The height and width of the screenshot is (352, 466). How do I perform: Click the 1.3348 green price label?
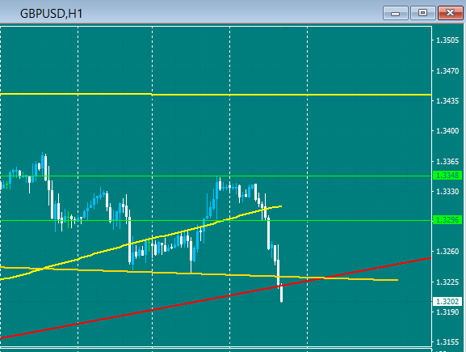(x=447, y=175)
